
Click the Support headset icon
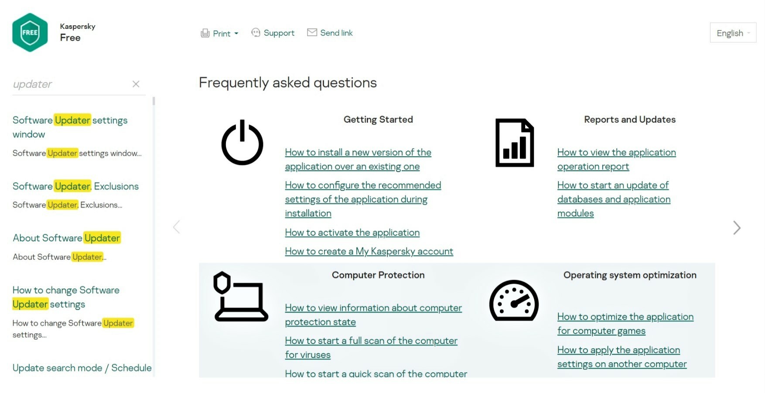(x=256, y=33)
